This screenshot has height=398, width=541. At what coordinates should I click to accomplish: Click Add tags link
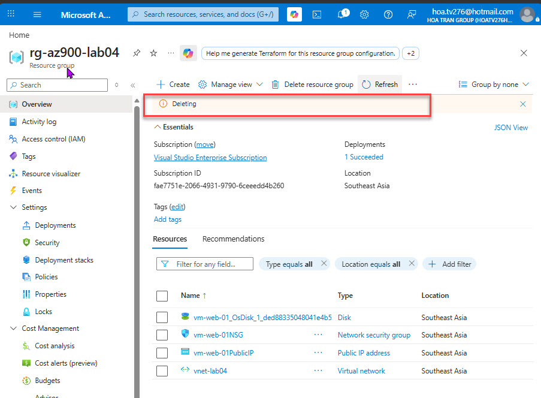tap(167, 219)
